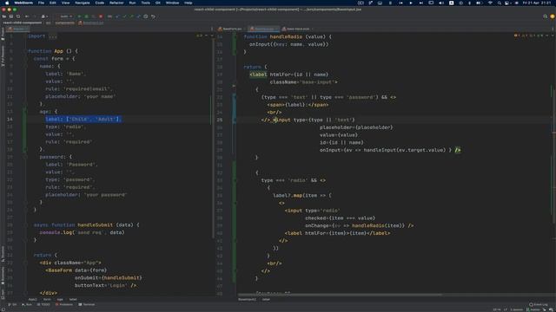This screenshot has width=556, height=312.
Task: Click the menu bar play control
Action: coord(411,3)
